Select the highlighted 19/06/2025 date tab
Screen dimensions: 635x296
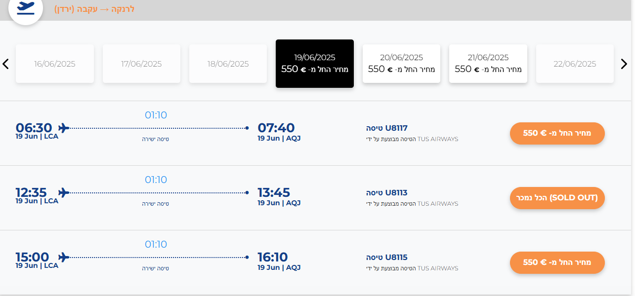[315, 64]
